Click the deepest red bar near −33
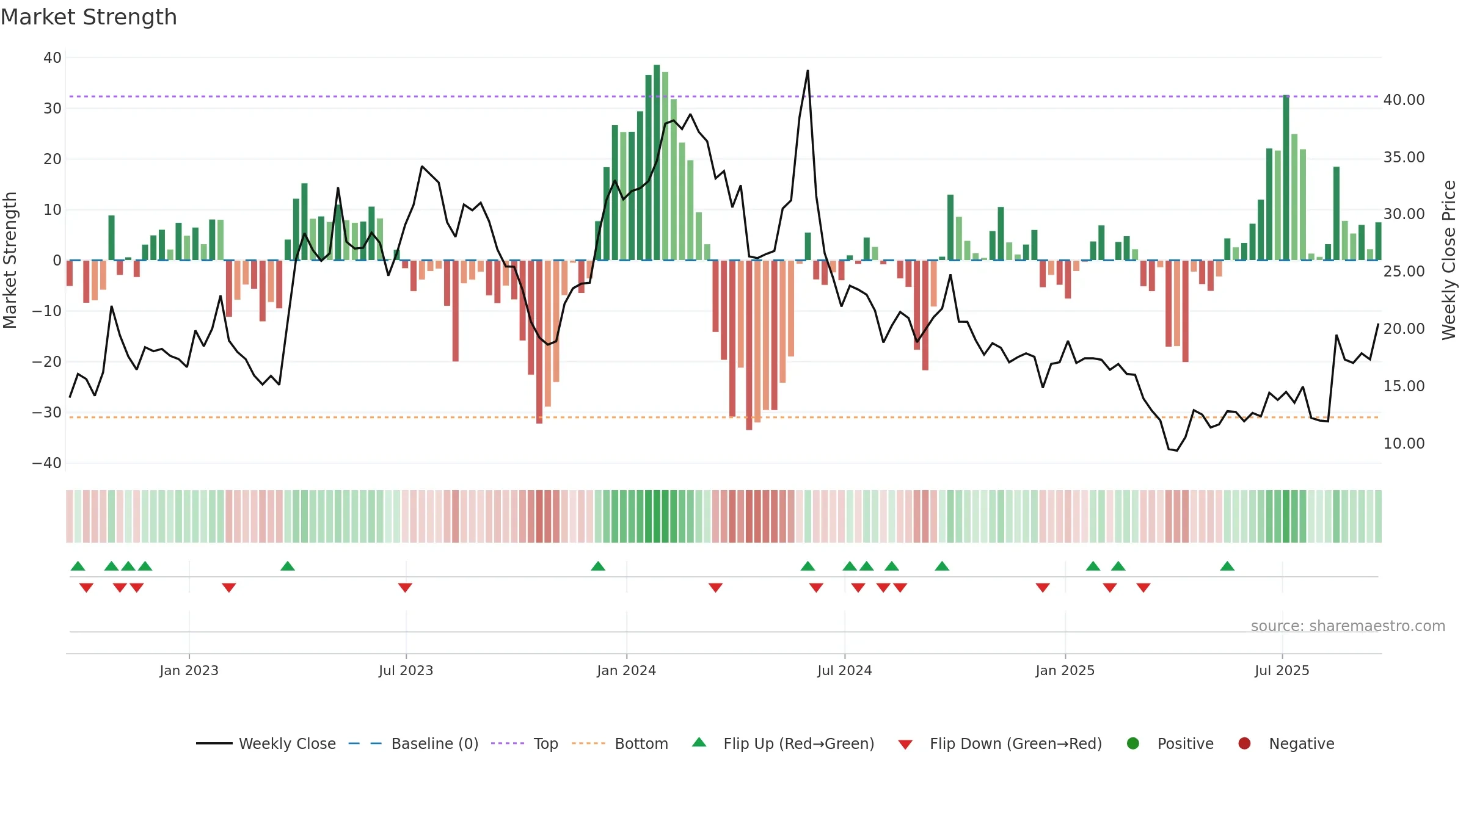 [749, 345]
